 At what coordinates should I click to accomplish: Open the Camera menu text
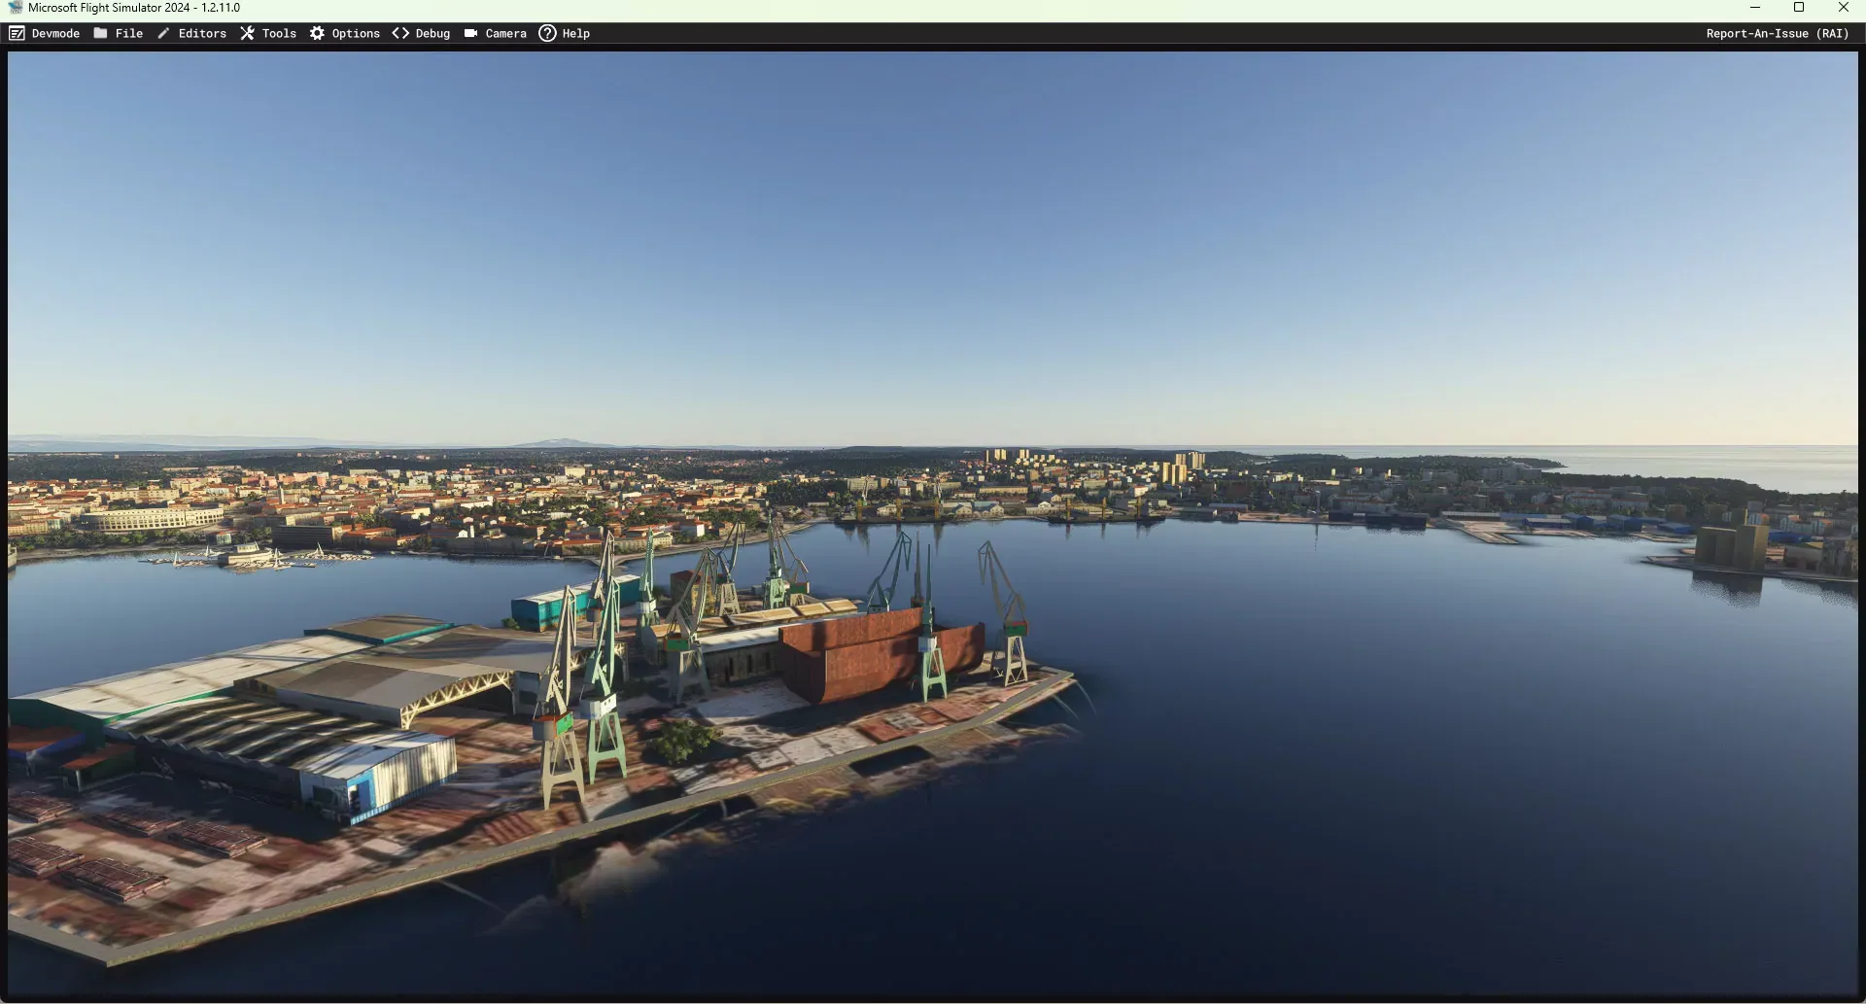505,33
